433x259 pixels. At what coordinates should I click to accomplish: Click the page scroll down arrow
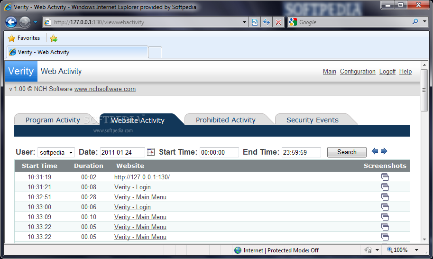(424, 240)
